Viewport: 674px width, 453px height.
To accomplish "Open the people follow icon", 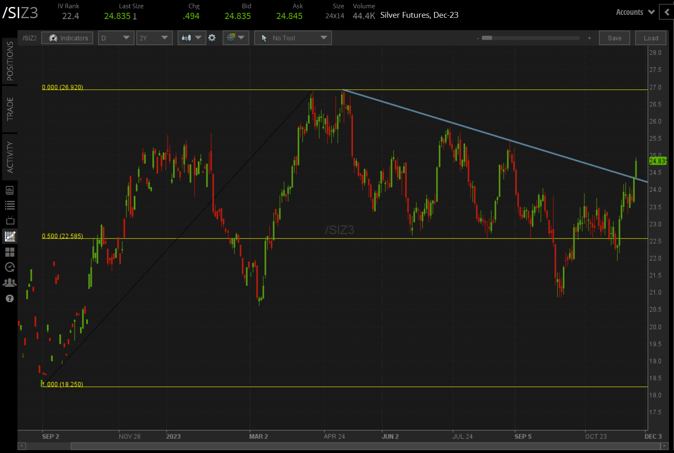I will pyautogui.click(x=10, y=283).
